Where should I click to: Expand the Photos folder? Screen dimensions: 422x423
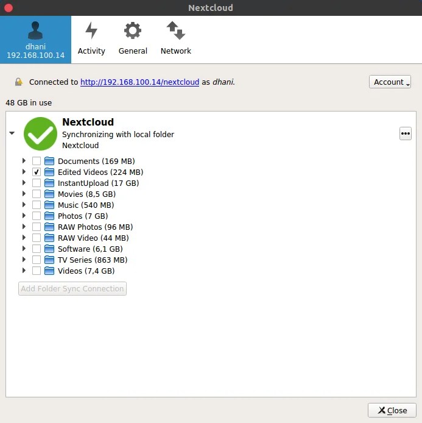pyautogui.click(x=24, y=216)
